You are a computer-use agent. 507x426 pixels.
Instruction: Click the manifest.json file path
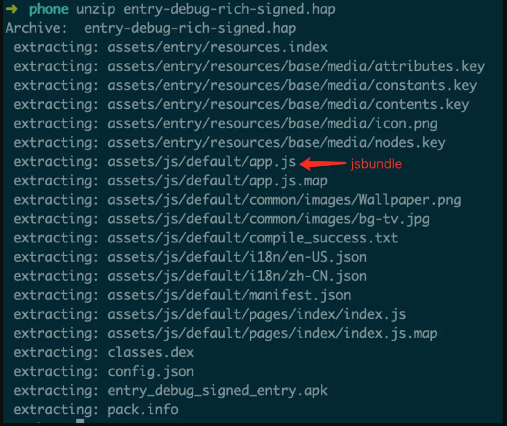[x=229, y=295]
